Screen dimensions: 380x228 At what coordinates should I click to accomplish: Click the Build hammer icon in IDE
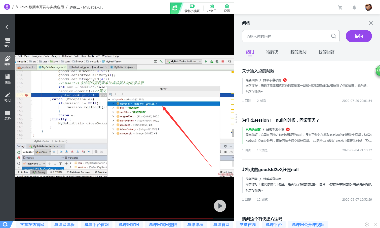[161, 61]
